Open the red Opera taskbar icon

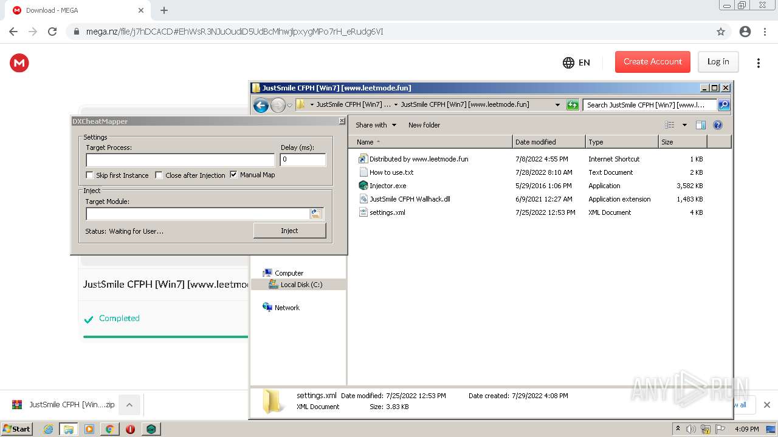[x=130, y=429]
